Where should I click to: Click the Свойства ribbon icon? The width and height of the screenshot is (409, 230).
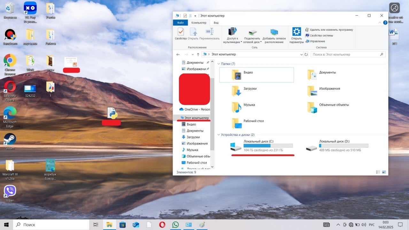click(181, 34)
